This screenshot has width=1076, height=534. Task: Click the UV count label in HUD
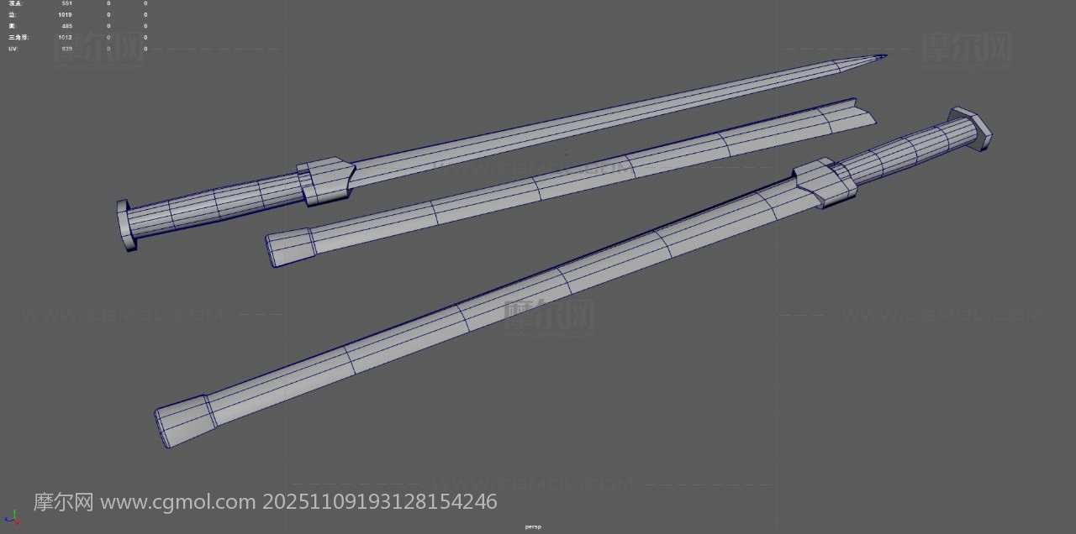click(13, 49)
